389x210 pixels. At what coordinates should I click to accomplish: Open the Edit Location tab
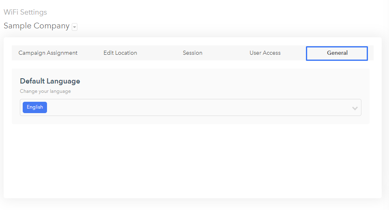(120, 53)
